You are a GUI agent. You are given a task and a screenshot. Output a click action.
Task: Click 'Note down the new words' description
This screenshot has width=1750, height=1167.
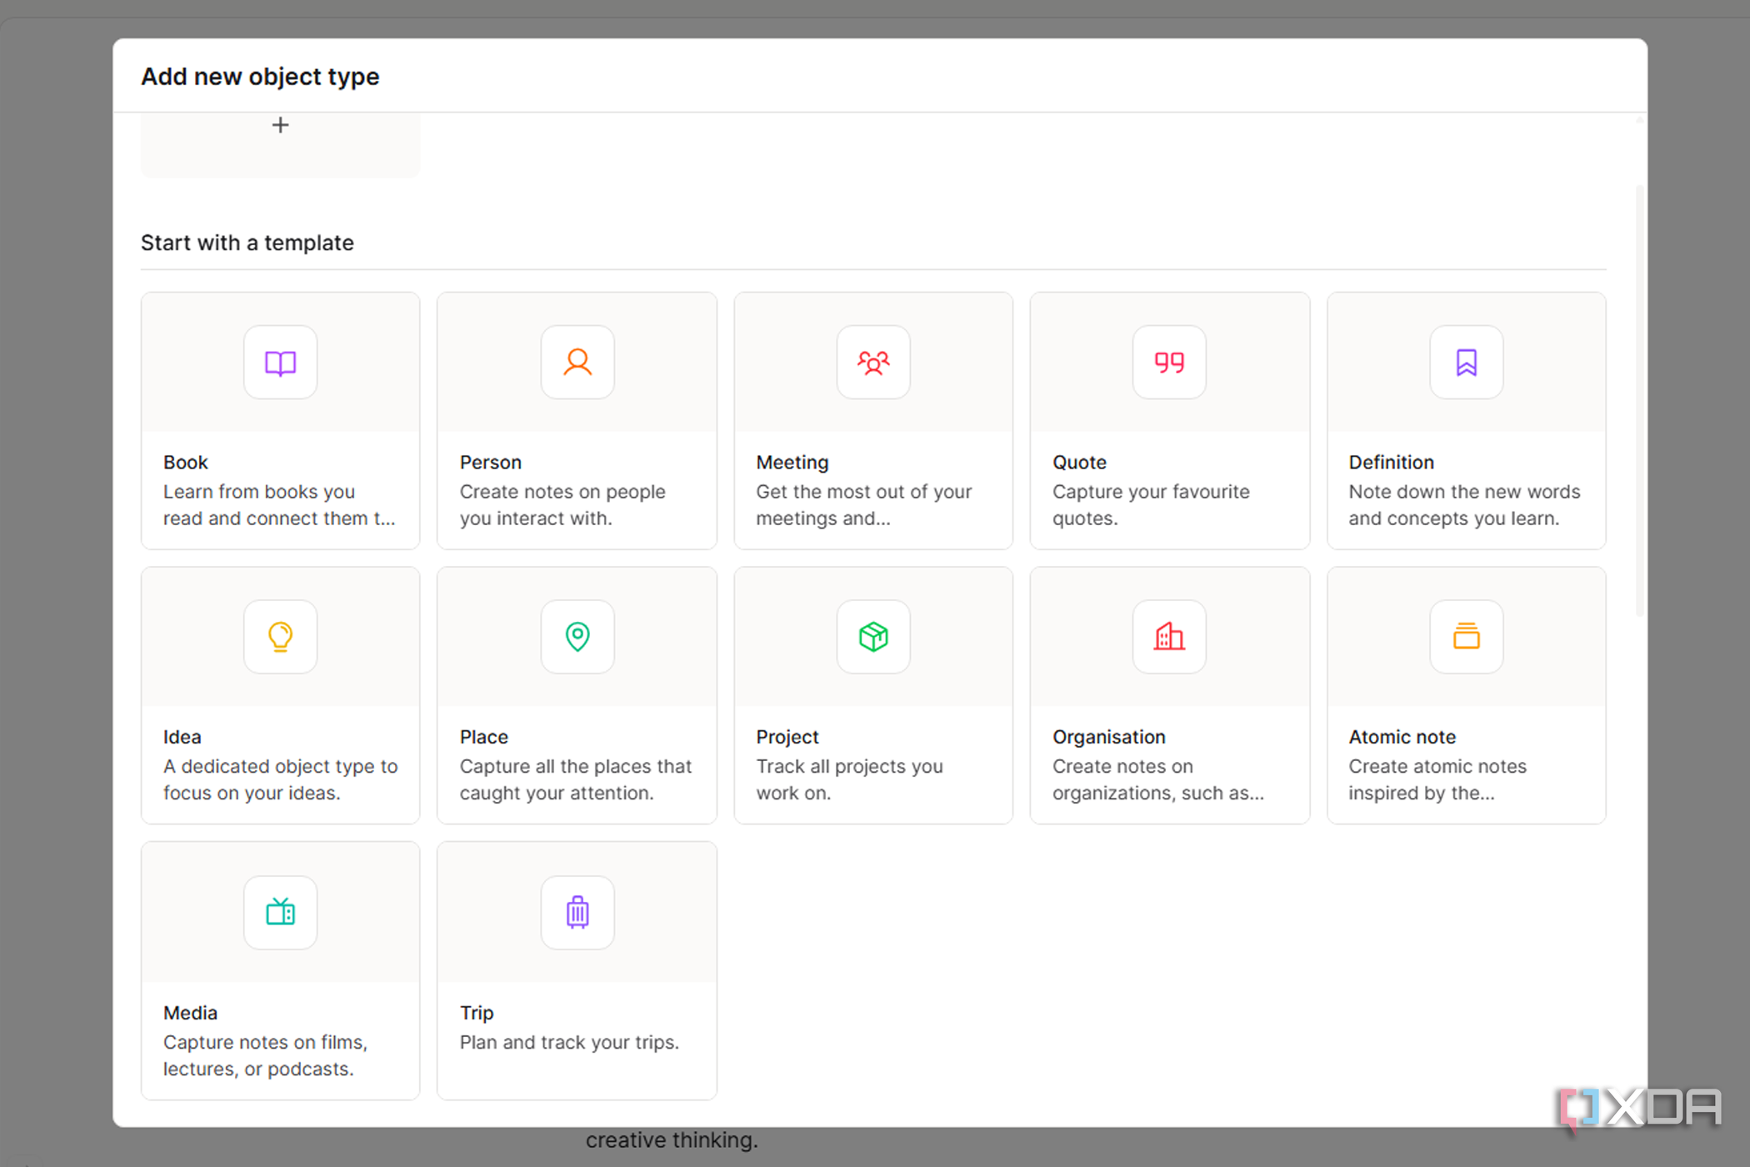(1464, 505)
